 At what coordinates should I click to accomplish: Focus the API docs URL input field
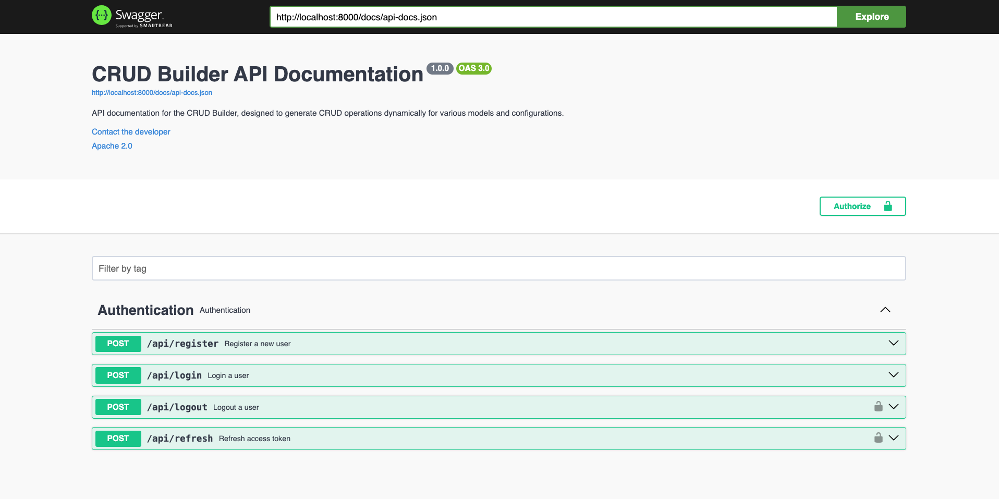coord(553,17)
